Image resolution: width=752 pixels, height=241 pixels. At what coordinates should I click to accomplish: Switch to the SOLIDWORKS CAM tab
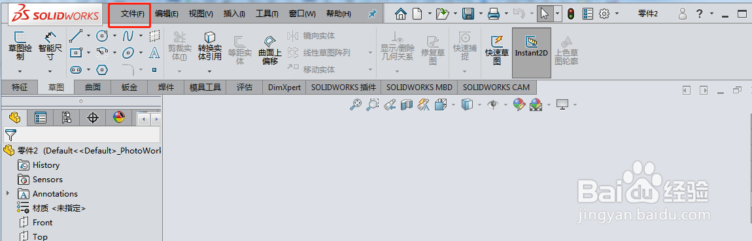496,88
